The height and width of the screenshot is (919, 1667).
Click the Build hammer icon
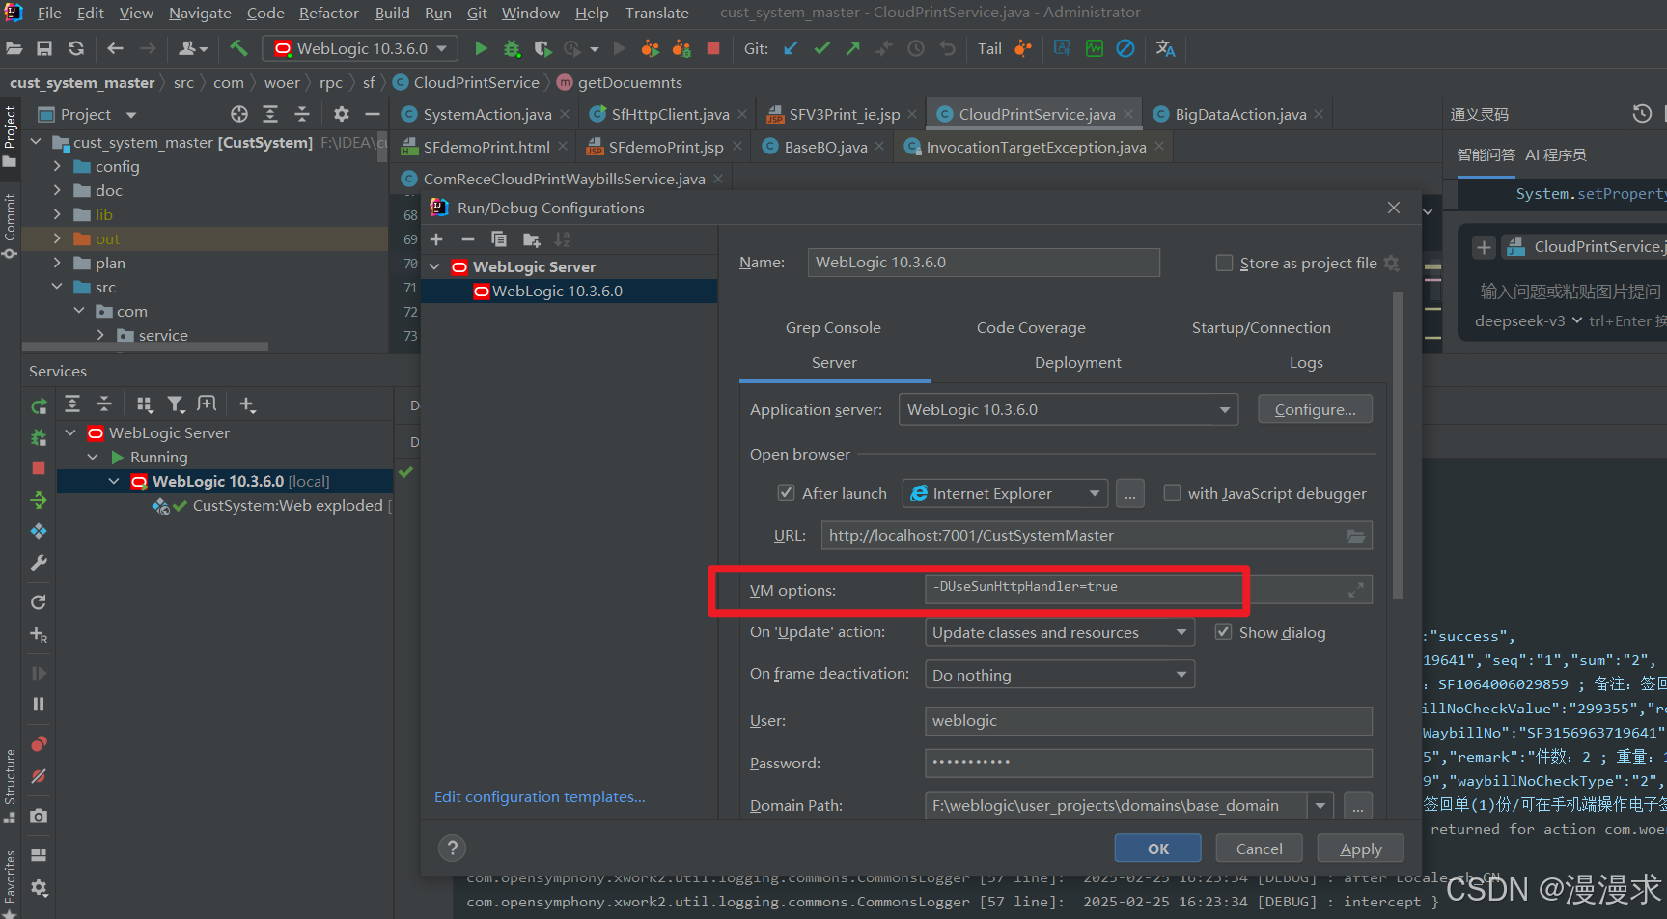click(x=238, y=48)
